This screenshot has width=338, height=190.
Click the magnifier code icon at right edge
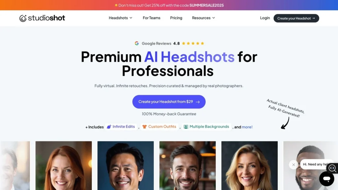332,168
